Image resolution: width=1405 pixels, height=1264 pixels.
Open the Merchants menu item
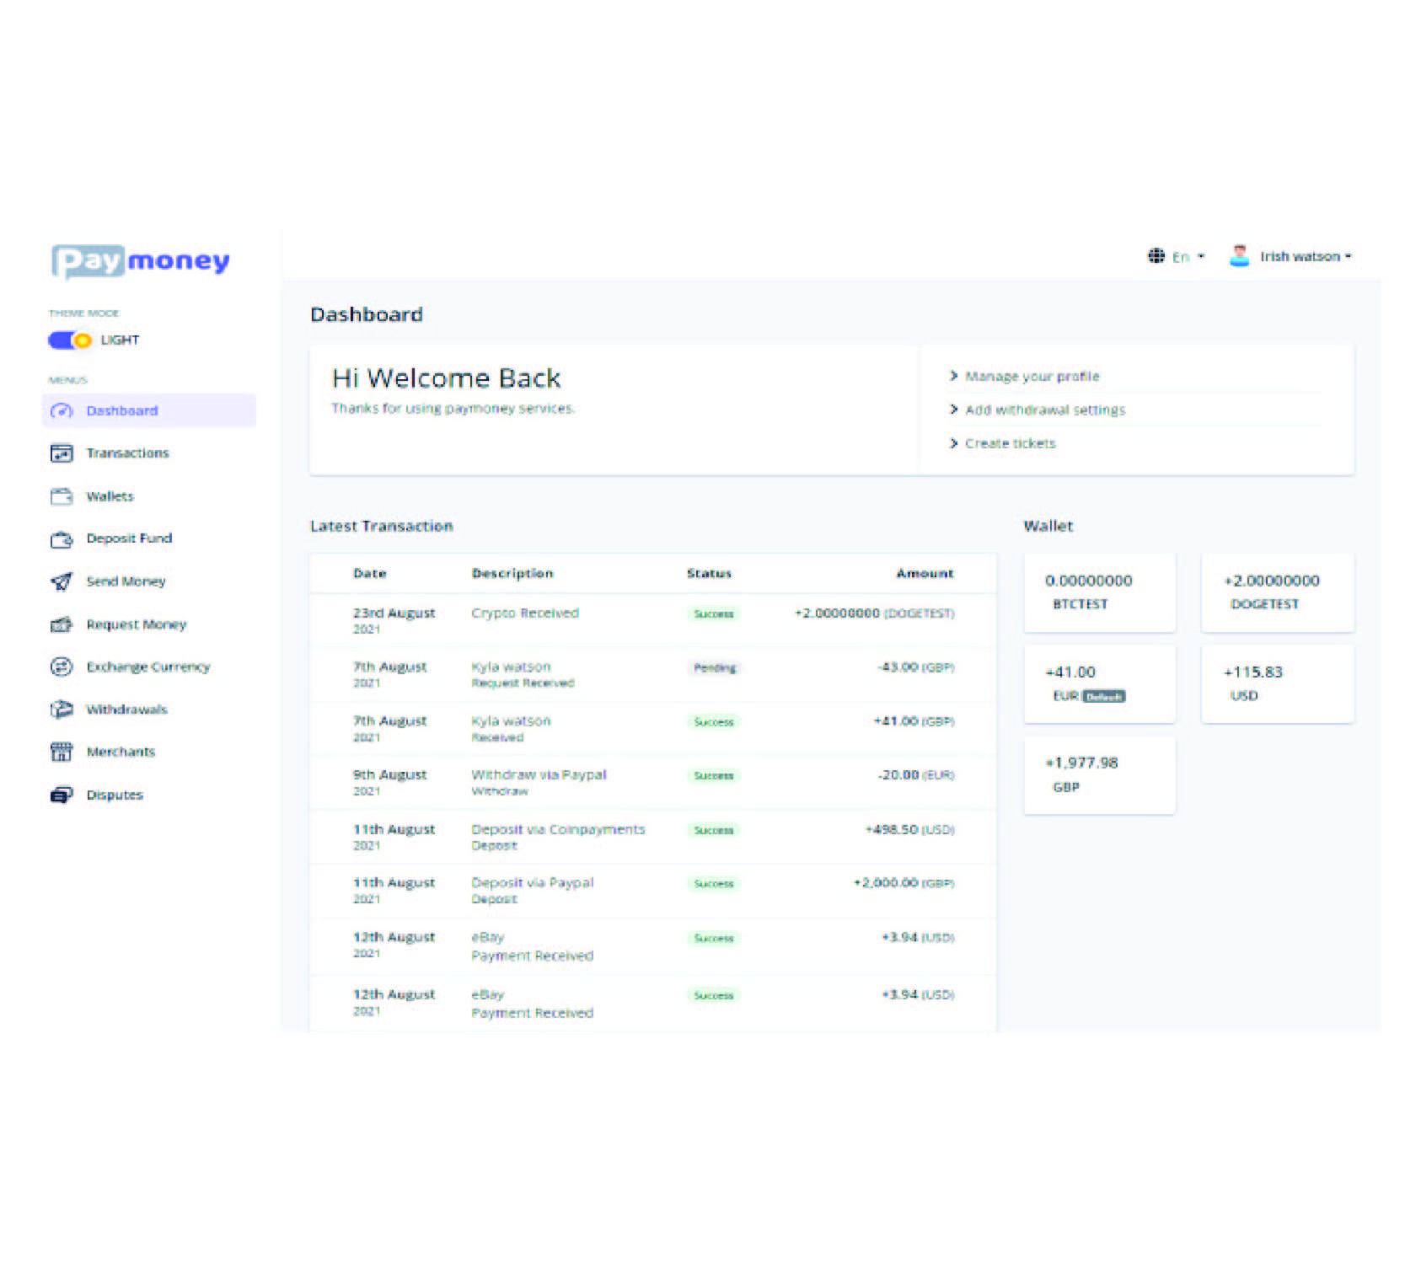121,753
